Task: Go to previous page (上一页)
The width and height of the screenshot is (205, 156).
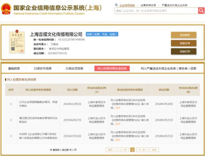Action: [122, 150]
